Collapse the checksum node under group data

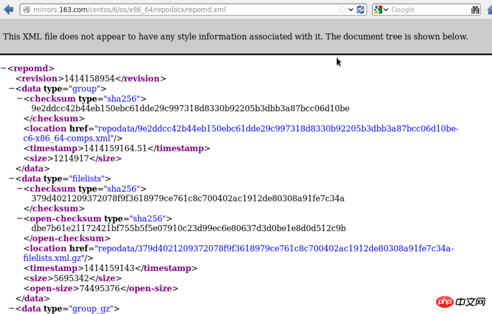click(20, 99)
